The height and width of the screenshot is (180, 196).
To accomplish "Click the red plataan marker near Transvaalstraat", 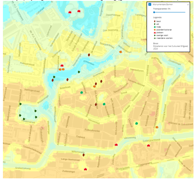I will point(62,66).
